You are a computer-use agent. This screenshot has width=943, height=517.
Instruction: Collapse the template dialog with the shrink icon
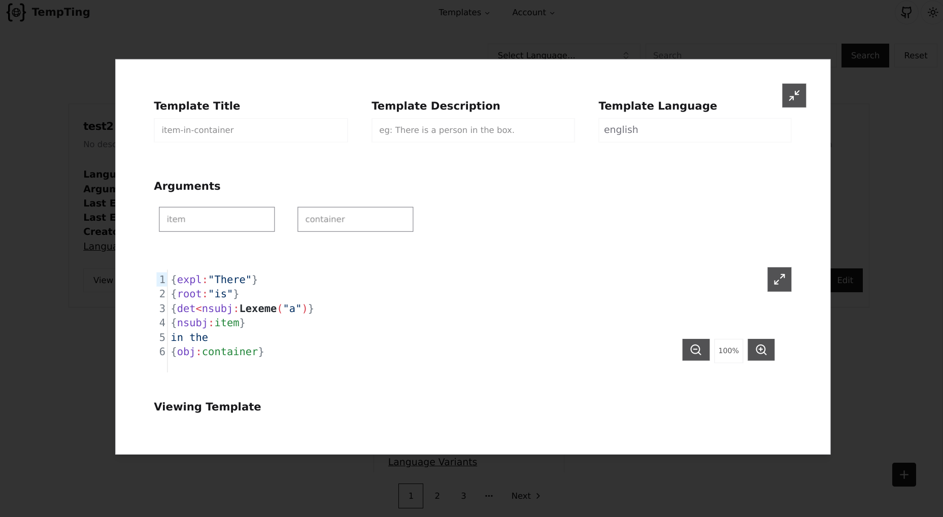coord(794,95)
